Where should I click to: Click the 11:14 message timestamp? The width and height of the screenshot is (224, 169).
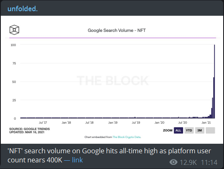209,162
